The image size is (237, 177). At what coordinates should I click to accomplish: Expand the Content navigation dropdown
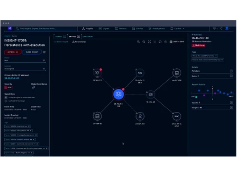[x=177, y=29]
